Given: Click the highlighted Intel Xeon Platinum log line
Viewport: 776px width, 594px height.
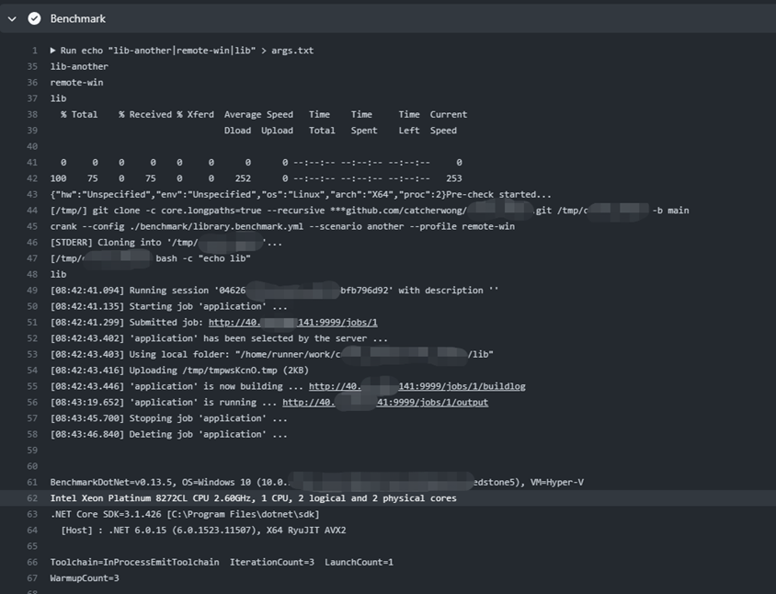Looking at the screenshot, I should pos(248,497).
